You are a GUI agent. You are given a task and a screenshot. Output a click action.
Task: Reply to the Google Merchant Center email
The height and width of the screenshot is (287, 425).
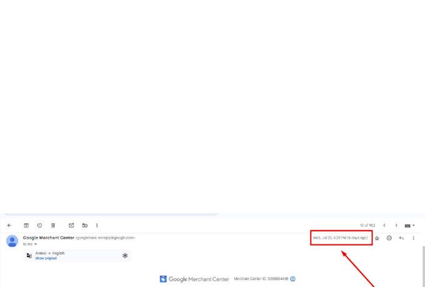point(401,238)
